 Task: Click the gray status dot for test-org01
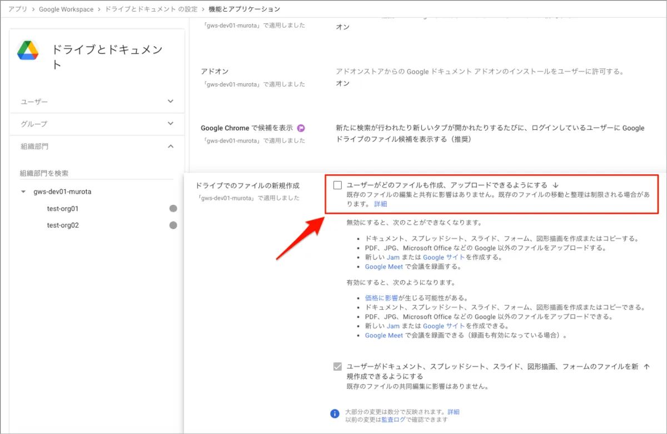(173, 209)
